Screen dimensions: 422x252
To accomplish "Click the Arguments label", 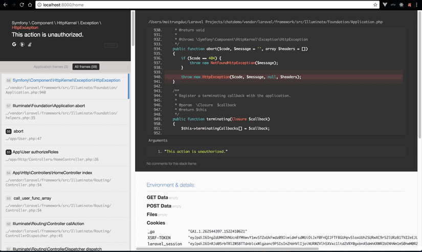I will tap(158, 141).
